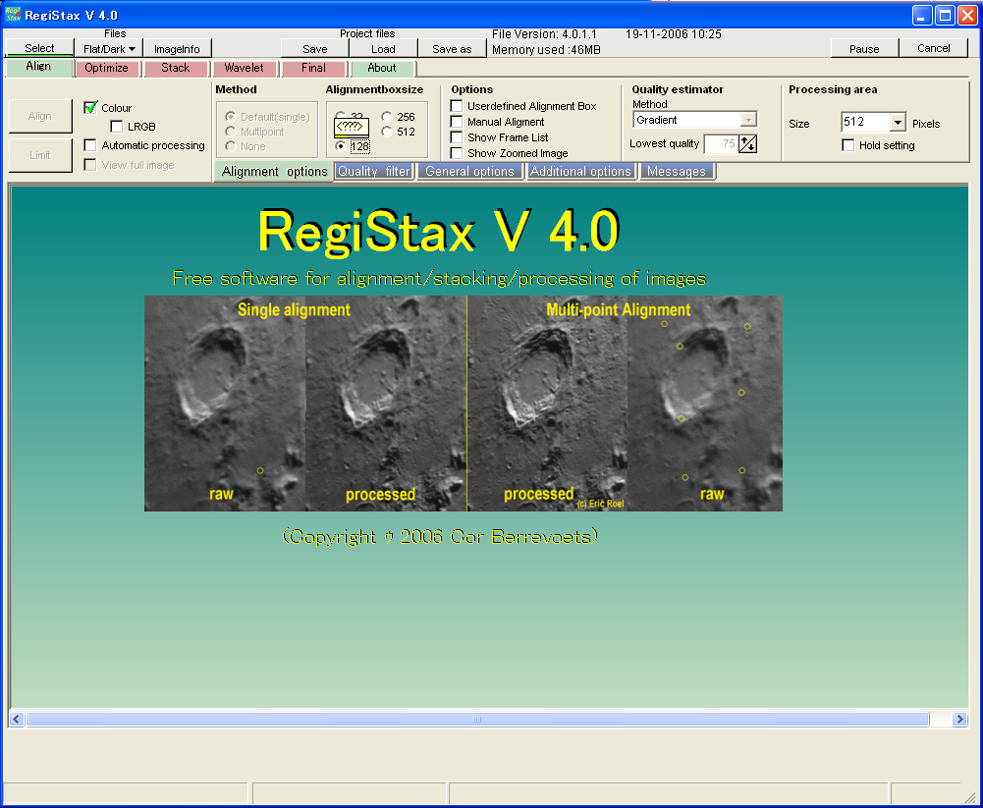Click the Save as project button
The image size is (983, 808).
[452, 48]
